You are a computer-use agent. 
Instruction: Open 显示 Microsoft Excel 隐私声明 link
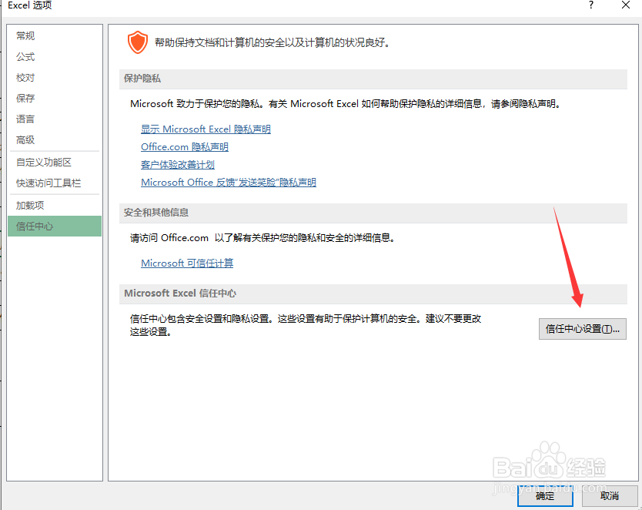[x=206, y=129]
